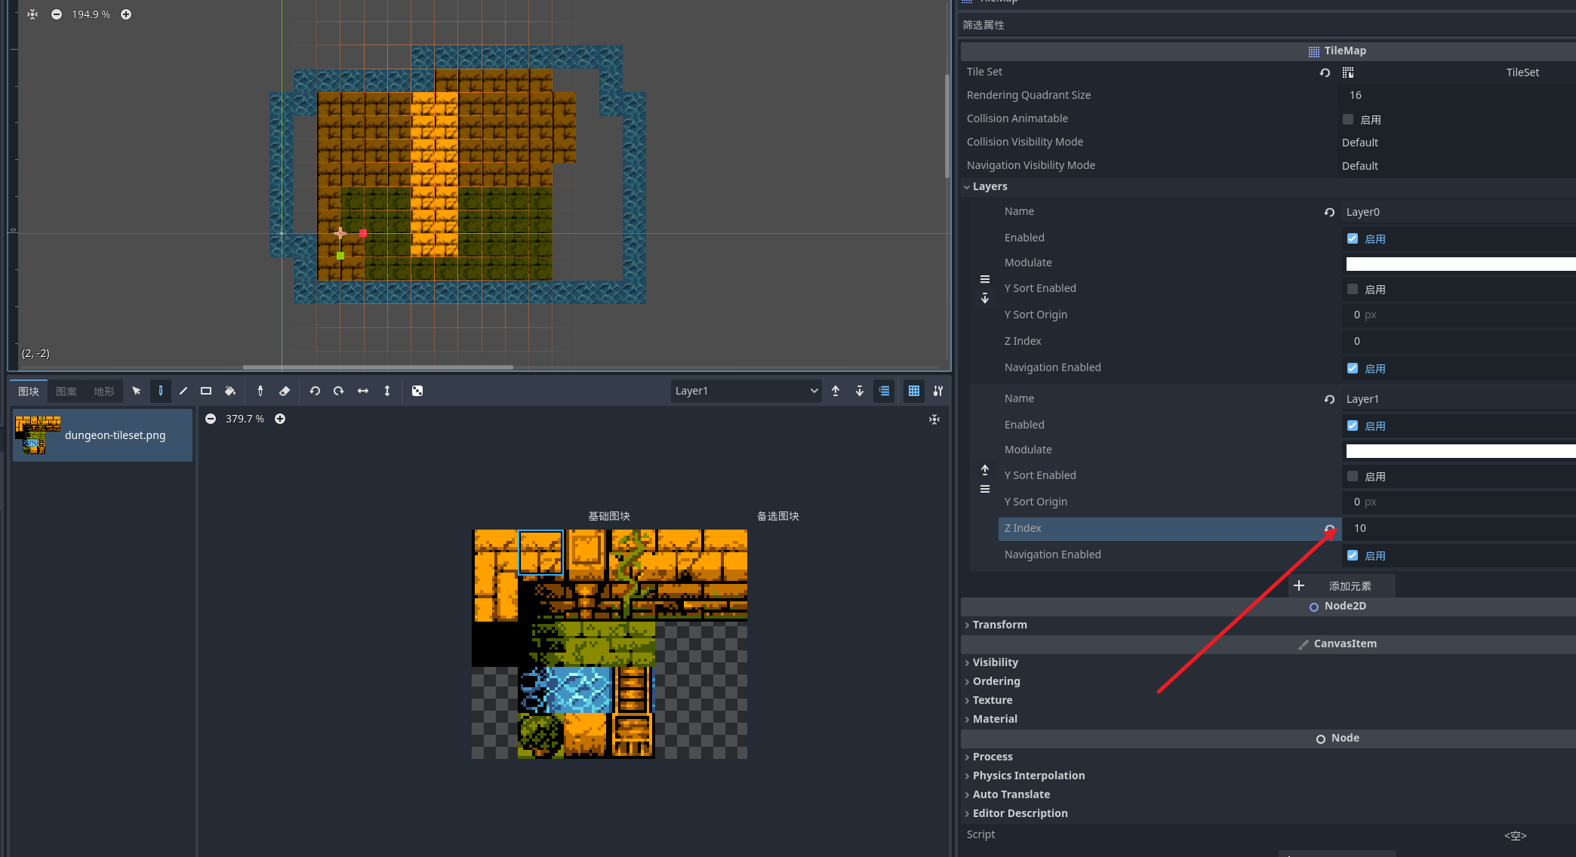
Task: Expand the Transform section
Action: 999,625
